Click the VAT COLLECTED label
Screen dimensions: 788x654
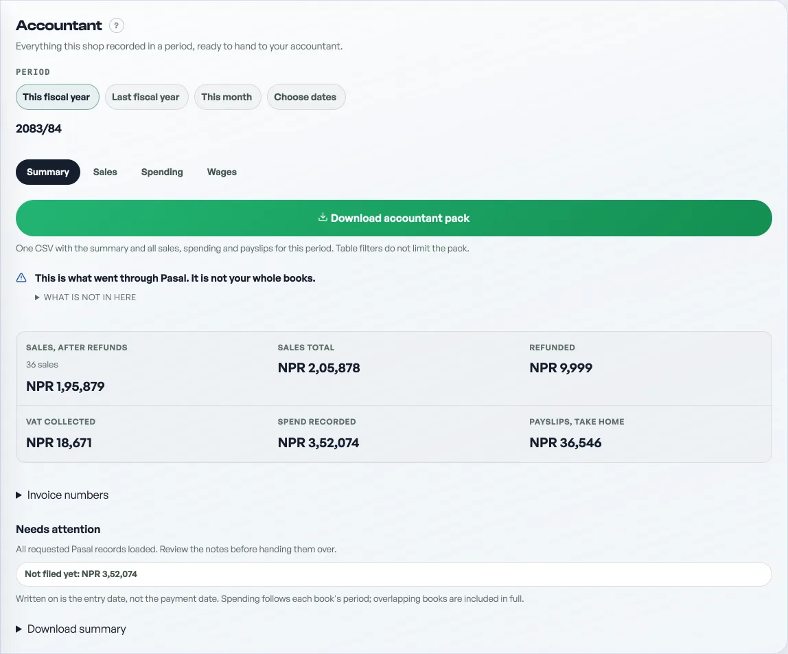[x=61, y=422]
